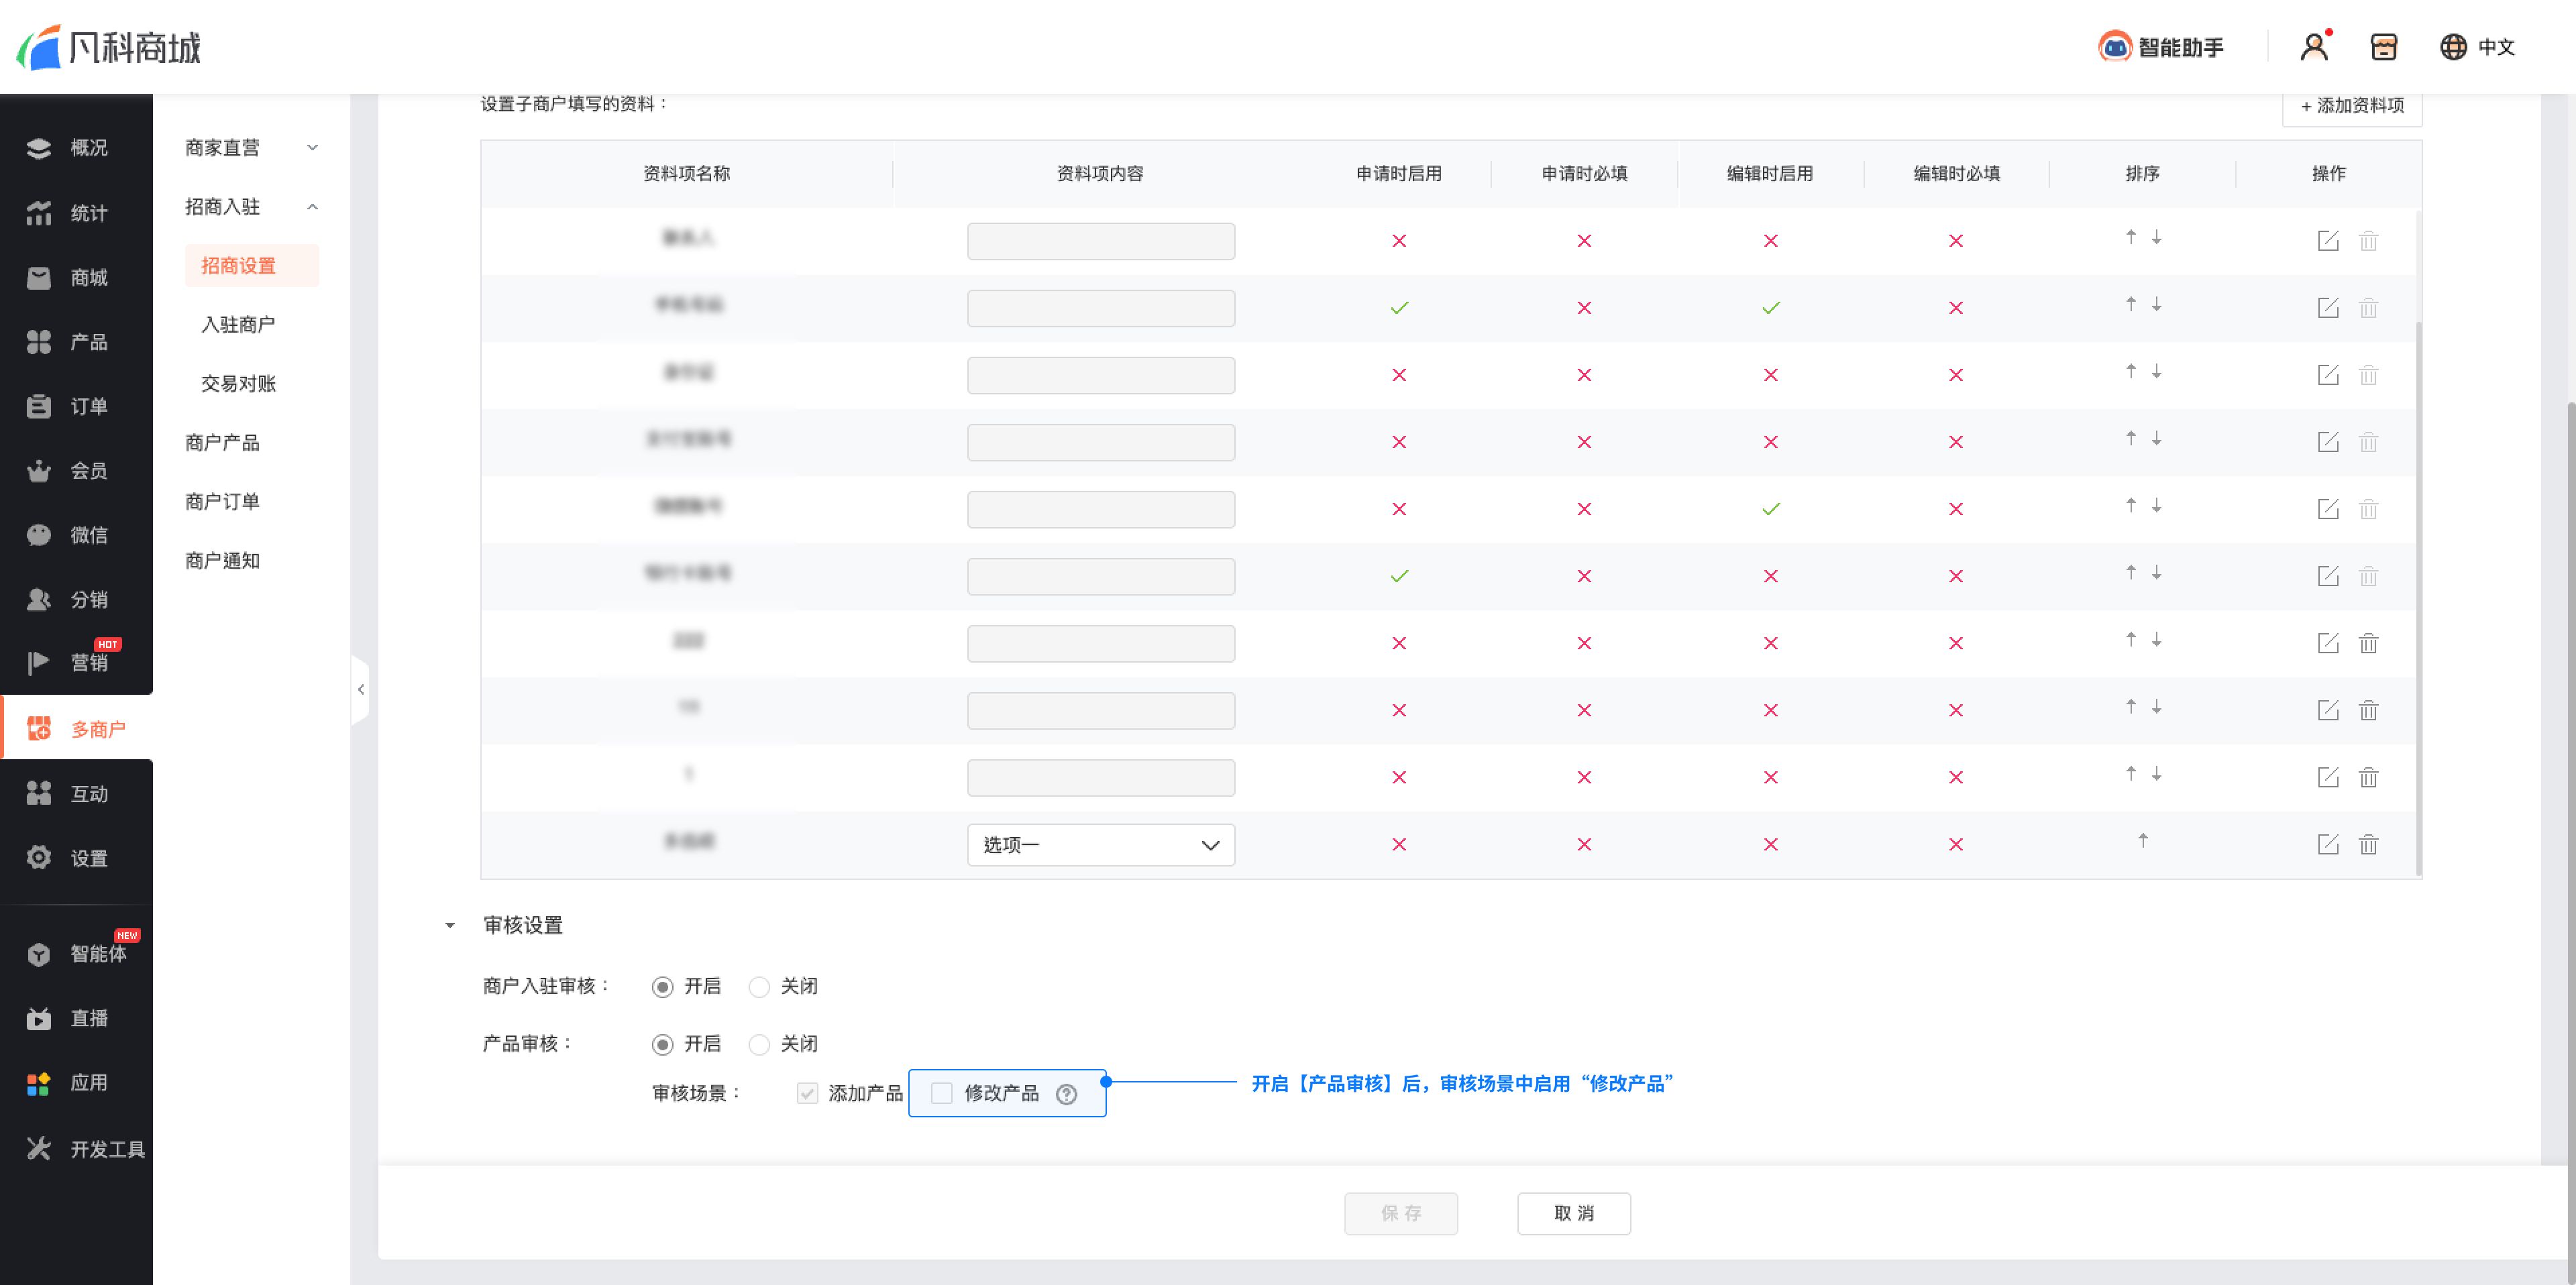The width and height of the screenshot is (2576, 1285).
Task: Check the 修改产品 checkbox
Action: [x=941, y=1093]
